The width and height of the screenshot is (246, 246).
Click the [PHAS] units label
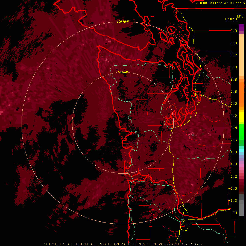tap(231, 19)
